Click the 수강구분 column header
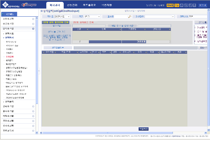This screenshot has width=210, height=141. click(x=85, y=52)
